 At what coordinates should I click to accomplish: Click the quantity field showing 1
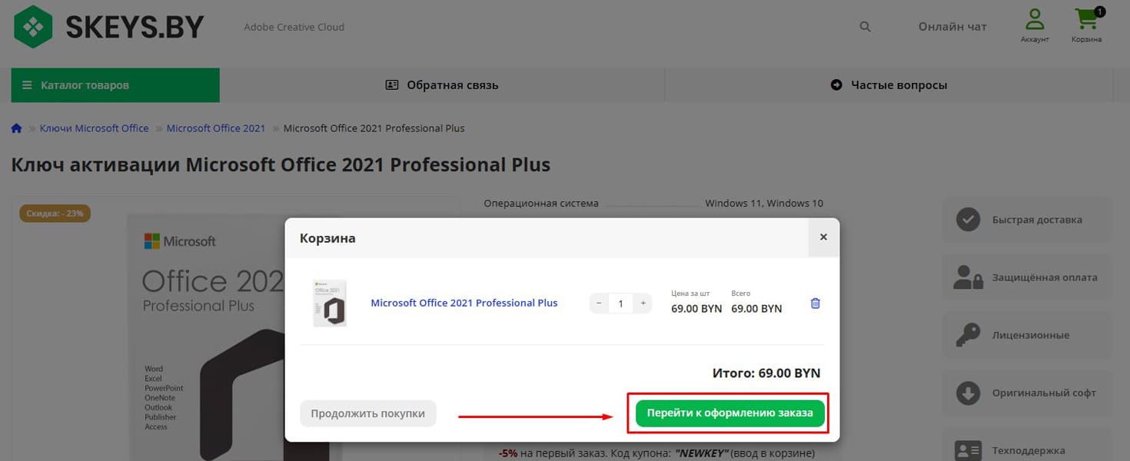coord(621,303)
